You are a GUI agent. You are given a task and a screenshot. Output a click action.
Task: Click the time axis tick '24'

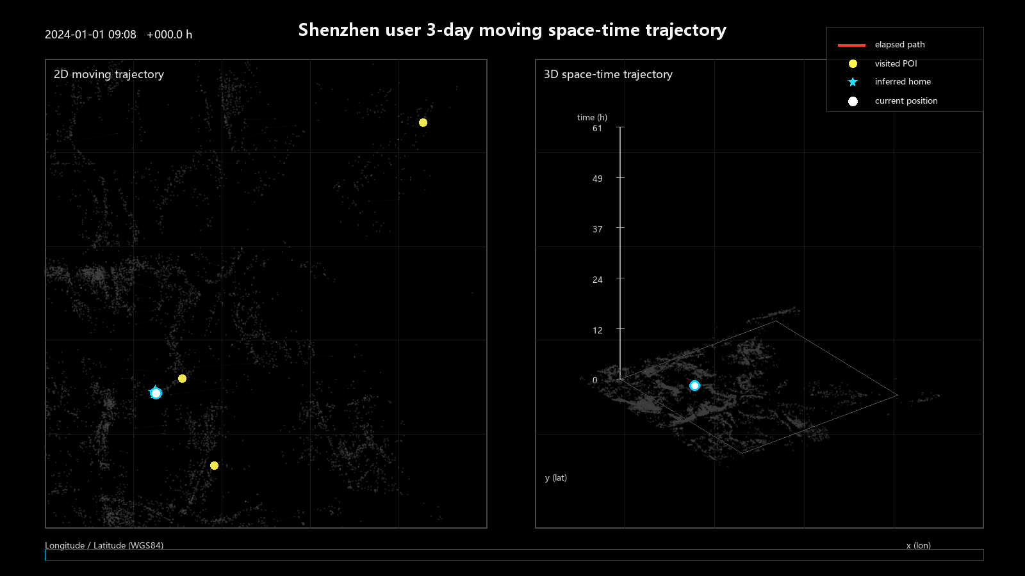(597, 280)
